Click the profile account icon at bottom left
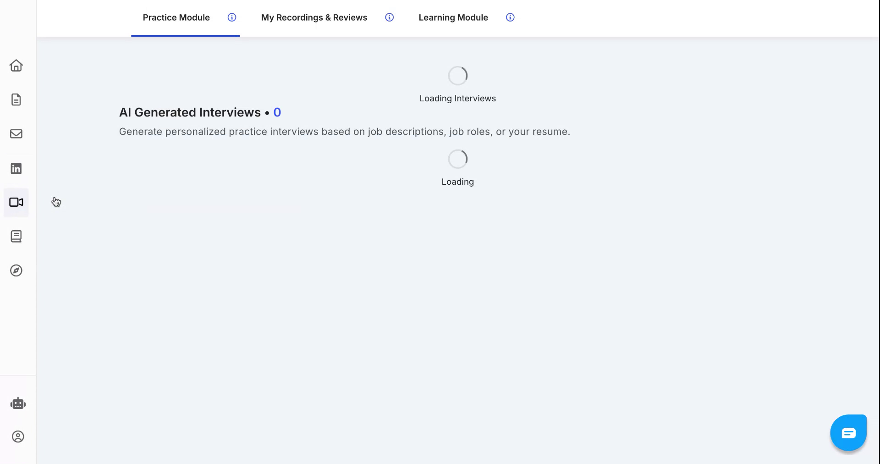This screenshot has height=464, width=880. click(x=18, y=436)
